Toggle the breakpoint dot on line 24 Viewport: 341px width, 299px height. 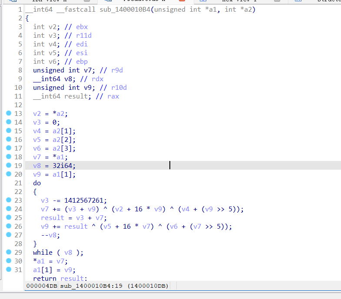[9, 209]
